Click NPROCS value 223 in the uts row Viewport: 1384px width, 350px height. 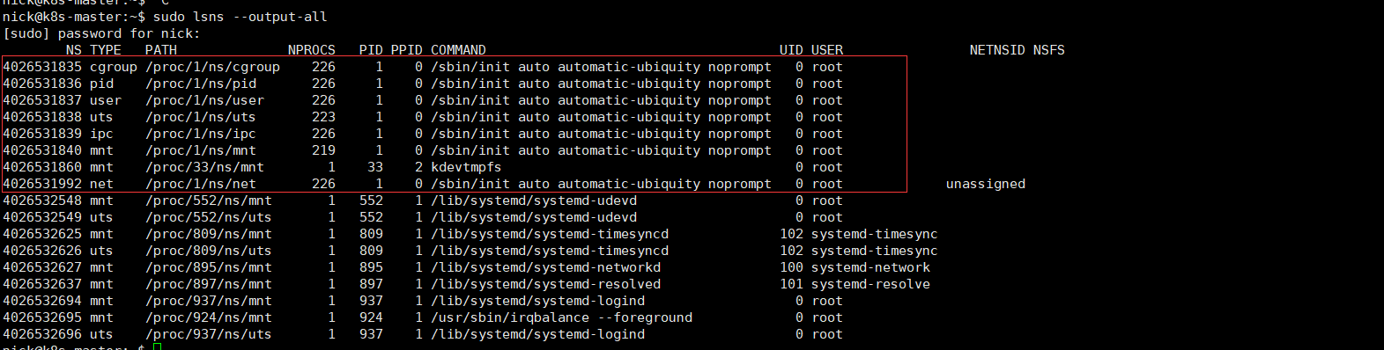point(323,117)
